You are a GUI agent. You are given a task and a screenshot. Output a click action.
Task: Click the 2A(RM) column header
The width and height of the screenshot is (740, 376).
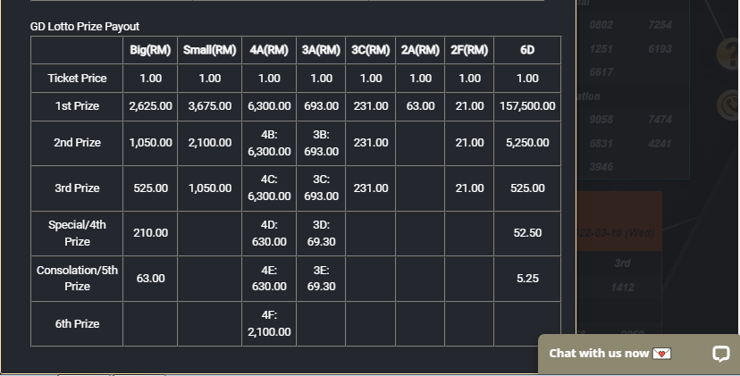(x=420, y=50)
